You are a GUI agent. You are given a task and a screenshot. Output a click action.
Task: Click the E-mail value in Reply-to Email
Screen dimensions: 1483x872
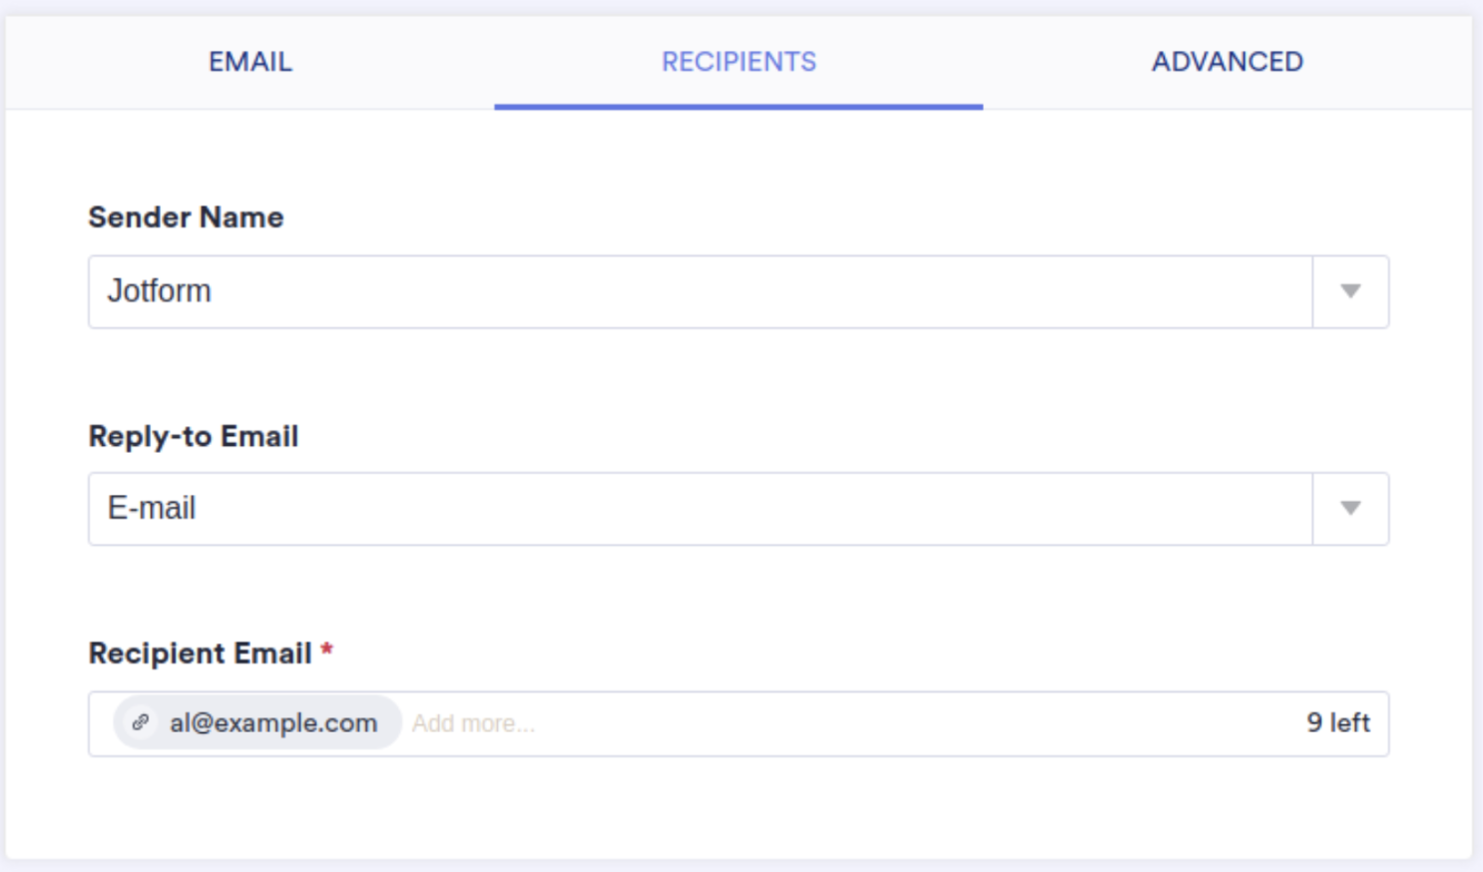(x=152, y=508)
